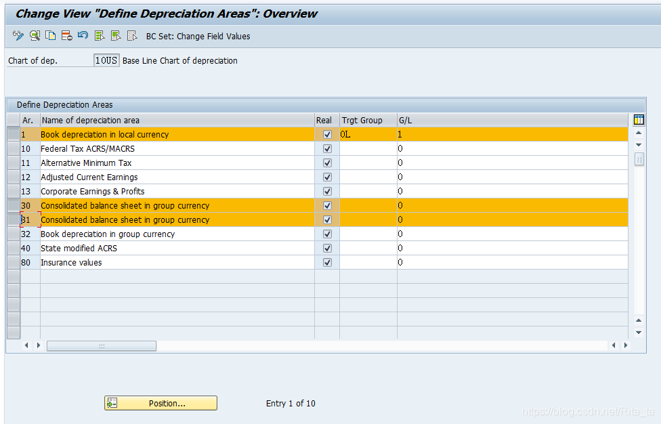
Task: Click the G/L column header
Action: 513,120
